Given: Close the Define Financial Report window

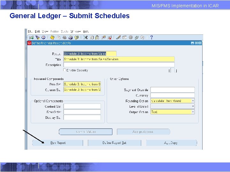Looking at the screenshot, I should (200, 43).
